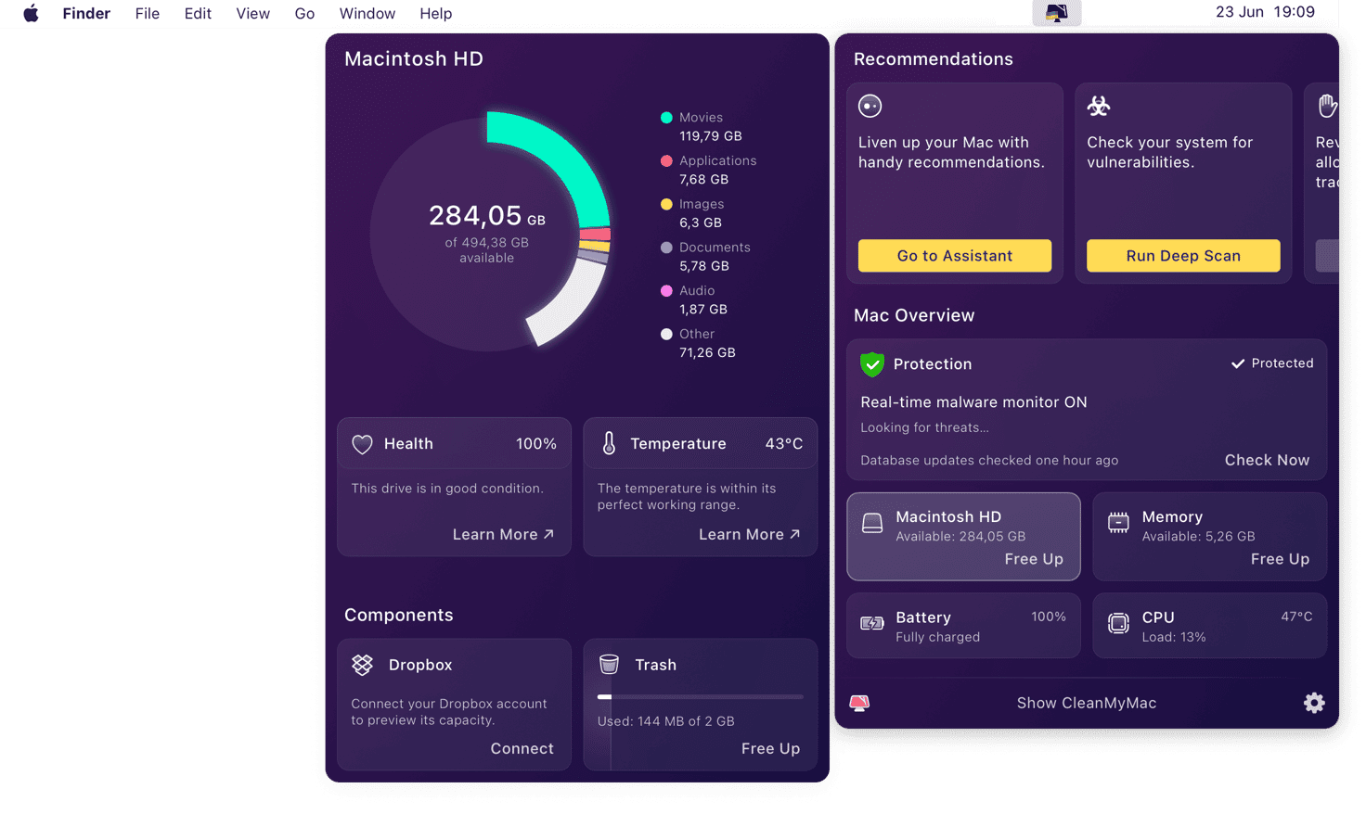
Task: Click Learn More in Temperature card
Action: point(749,534)
